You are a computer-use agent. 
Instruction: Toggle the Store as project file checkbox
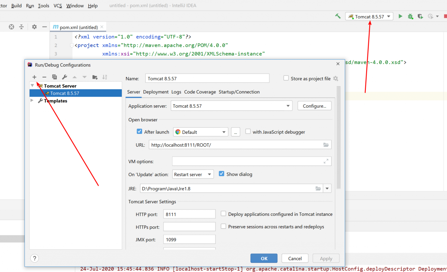coord(286,78)
